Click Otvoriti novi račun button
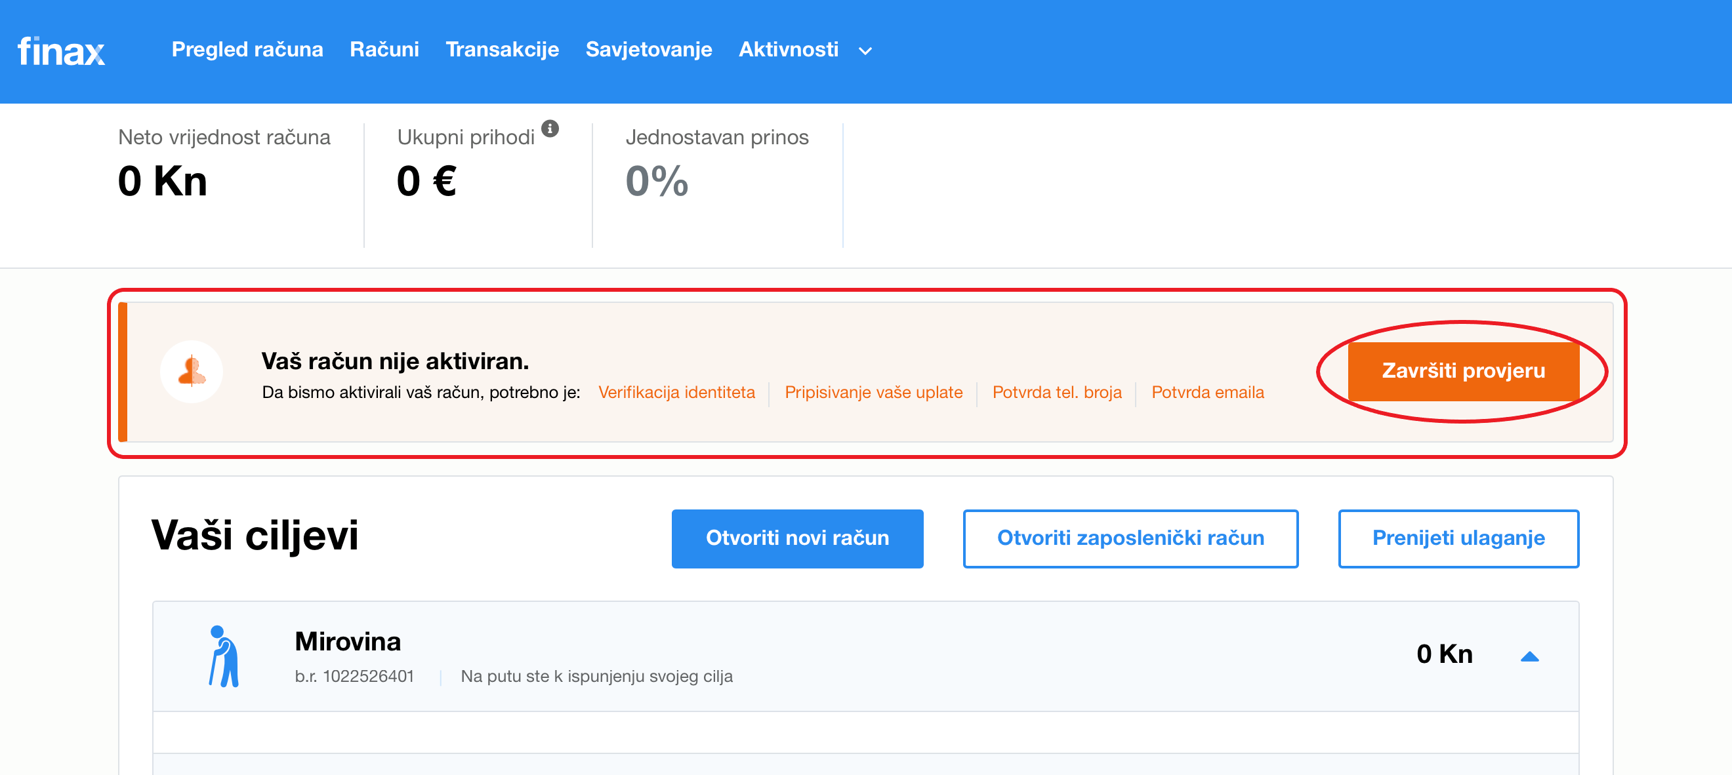The height and width of the screenshot is (775, 1732). click(x=797, y=538)
